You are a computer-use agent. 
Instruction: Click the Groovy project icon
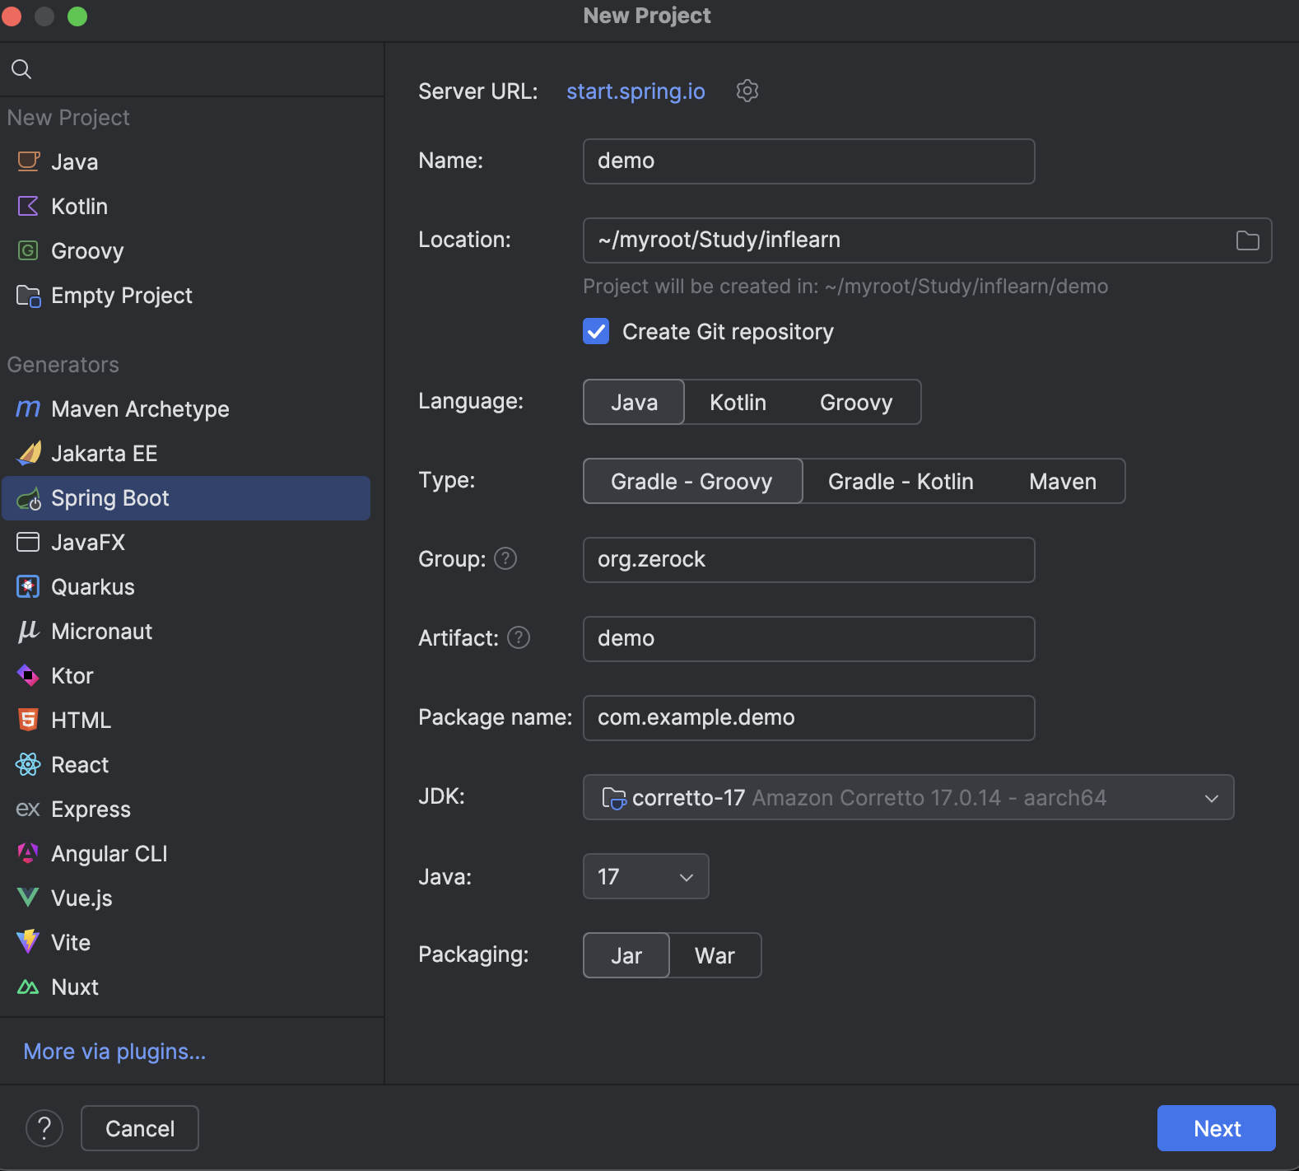28,250
